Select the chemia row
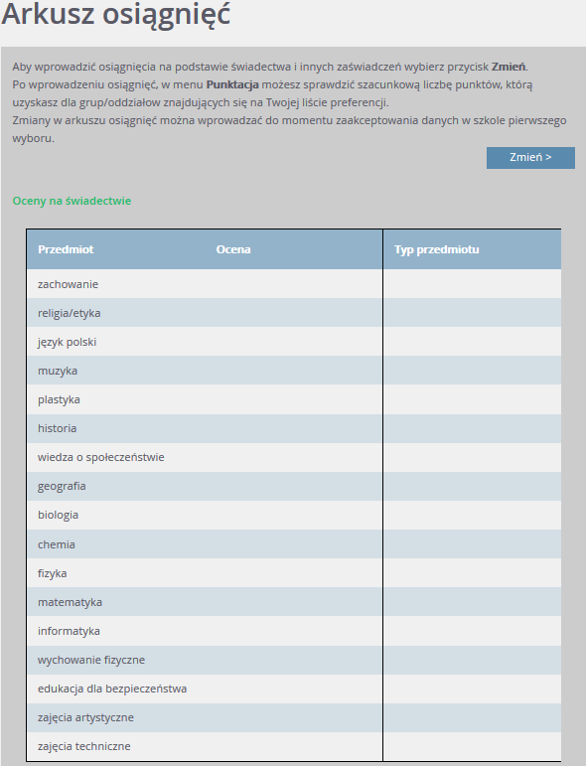 [x=294, y=543]
